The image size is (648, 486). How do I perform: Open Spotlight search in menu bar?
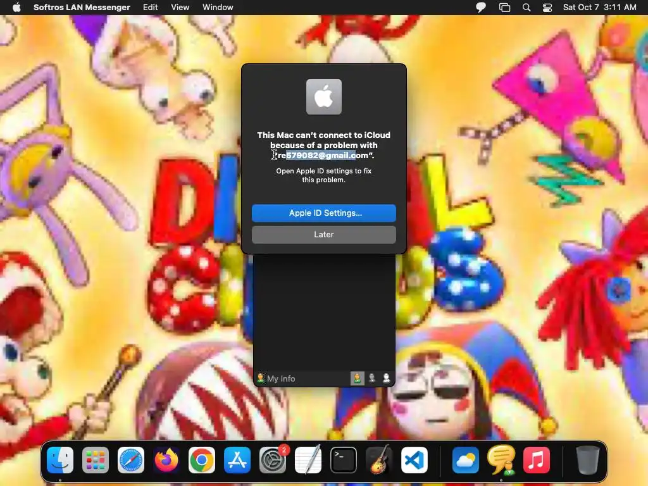click(526, 7)
